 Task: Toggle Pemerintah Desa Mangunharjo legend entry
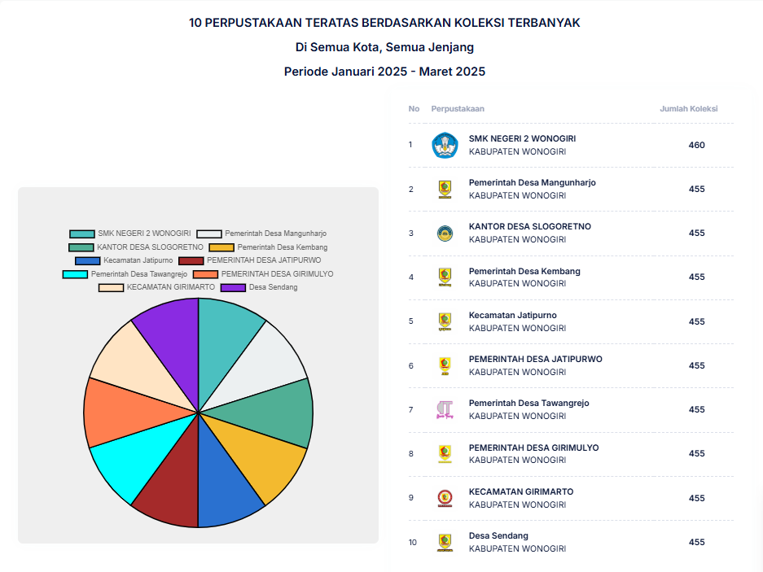pyautogui.click(x=261, y=234)
